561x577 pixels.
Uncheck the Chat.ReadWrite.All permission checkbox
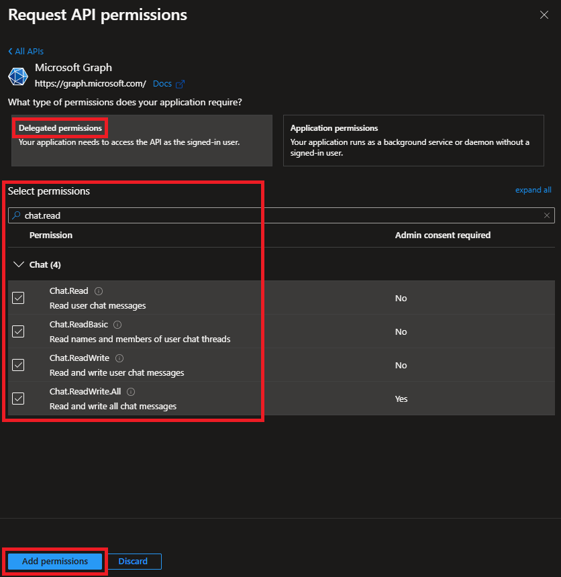pyautogui.click(x=18, y=399)
